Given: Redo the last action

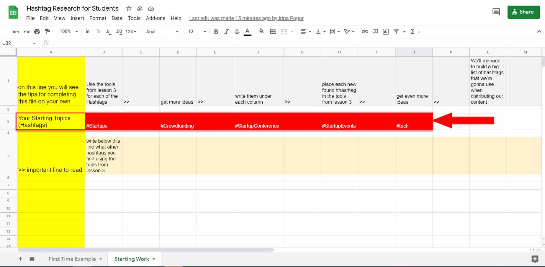Looking at the screenshot, I should coord(27,32).
